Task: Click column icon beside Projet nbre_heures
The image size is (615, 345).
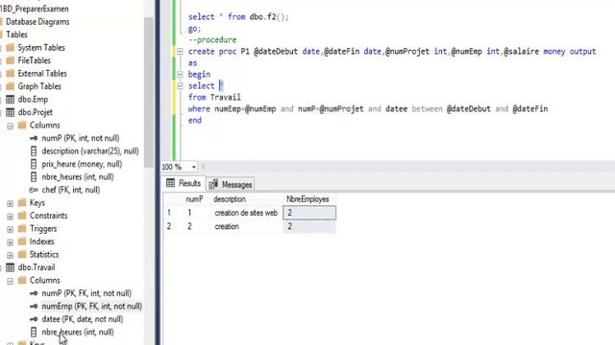Action: pos(34,176)
